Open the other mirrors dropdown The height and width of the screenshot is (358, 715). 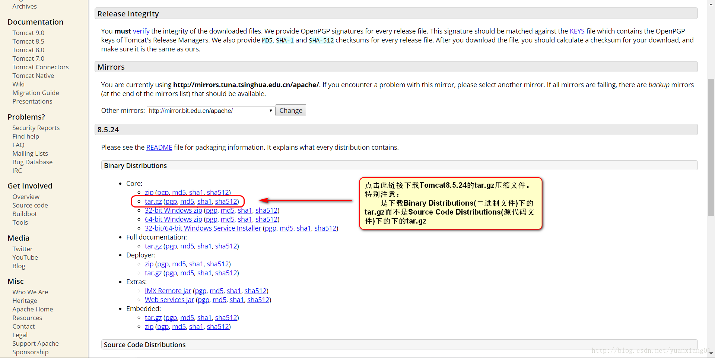[211, 111]
